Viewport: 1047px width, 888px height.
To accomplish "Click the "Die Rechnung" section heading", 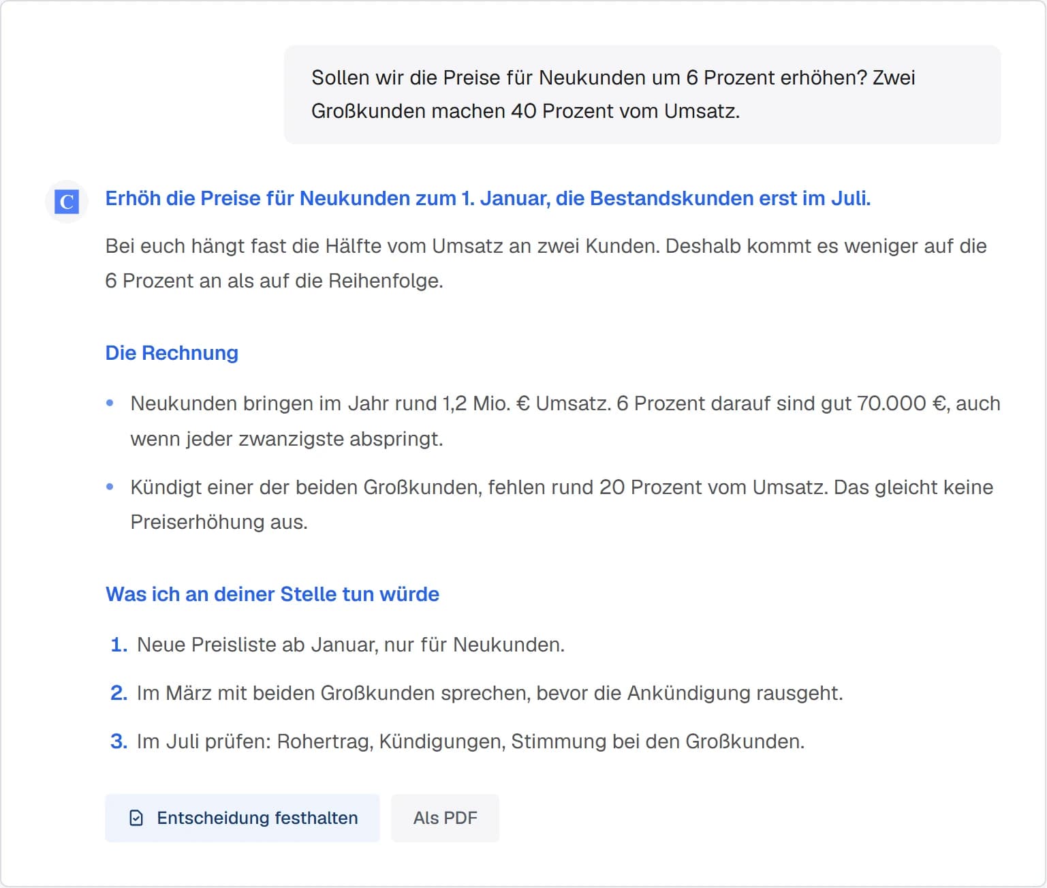I will pyautogui.click(x=172, y=353).
